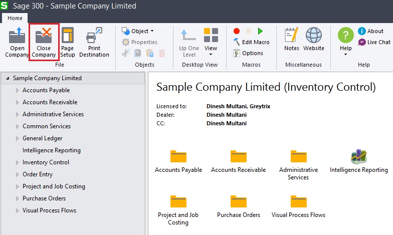This screenshot has height=235, width=393.
Task: Select Common Services tree label
Action: 47,126
